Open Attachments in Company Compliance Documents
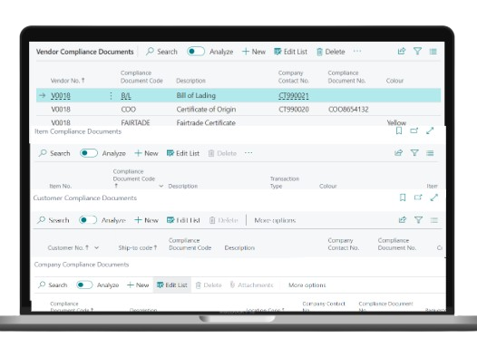 252,285
